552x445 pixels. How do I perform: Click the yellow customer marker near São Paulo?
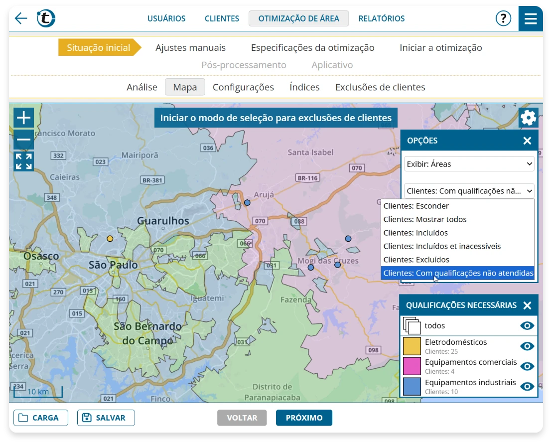click(110, 239)
